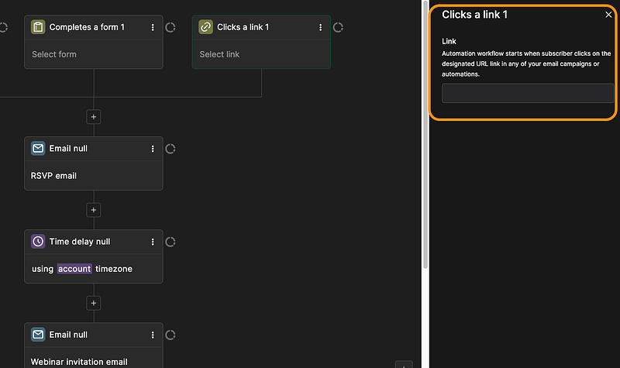Click the 'Time delay null' title

point(80,242)
